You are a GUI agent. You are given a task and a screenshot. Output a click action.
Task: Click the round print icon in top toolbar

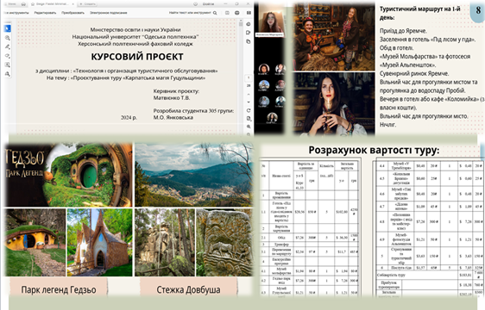click(237, 13)
